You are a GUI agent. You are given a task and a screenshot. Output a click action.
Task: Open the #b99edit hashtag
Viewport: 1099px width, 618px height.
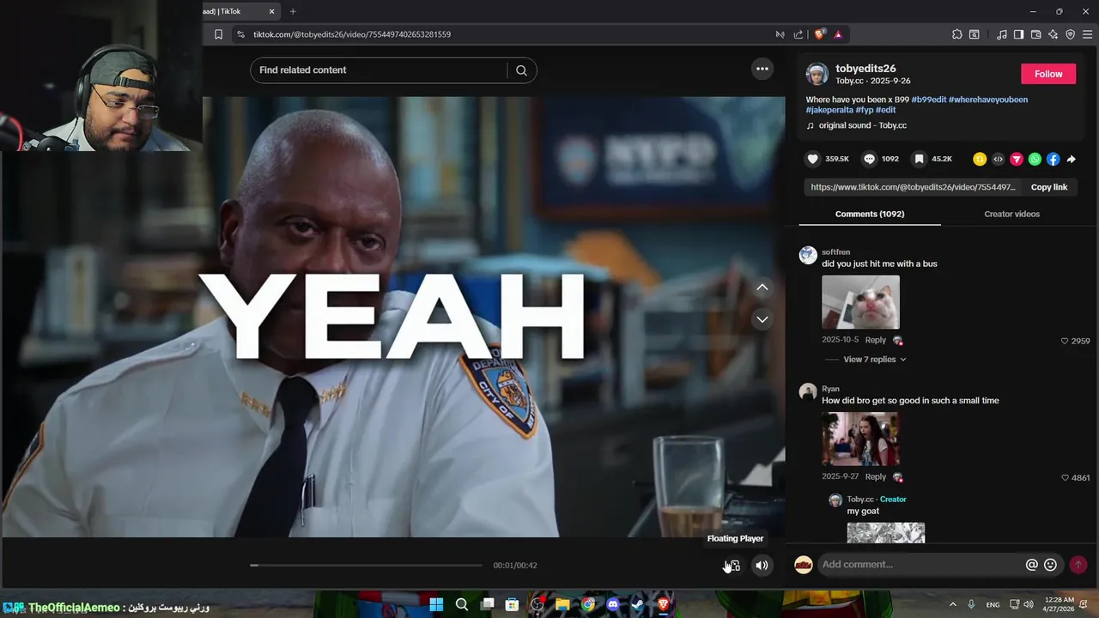[x=929, y=100]
